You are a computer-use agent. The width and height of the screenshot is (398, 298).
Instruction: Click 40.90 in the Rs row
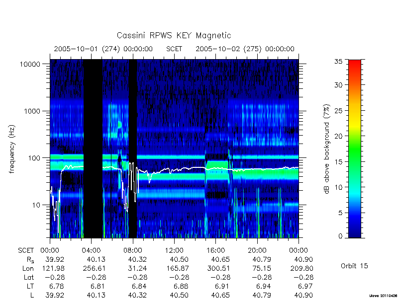303,259
